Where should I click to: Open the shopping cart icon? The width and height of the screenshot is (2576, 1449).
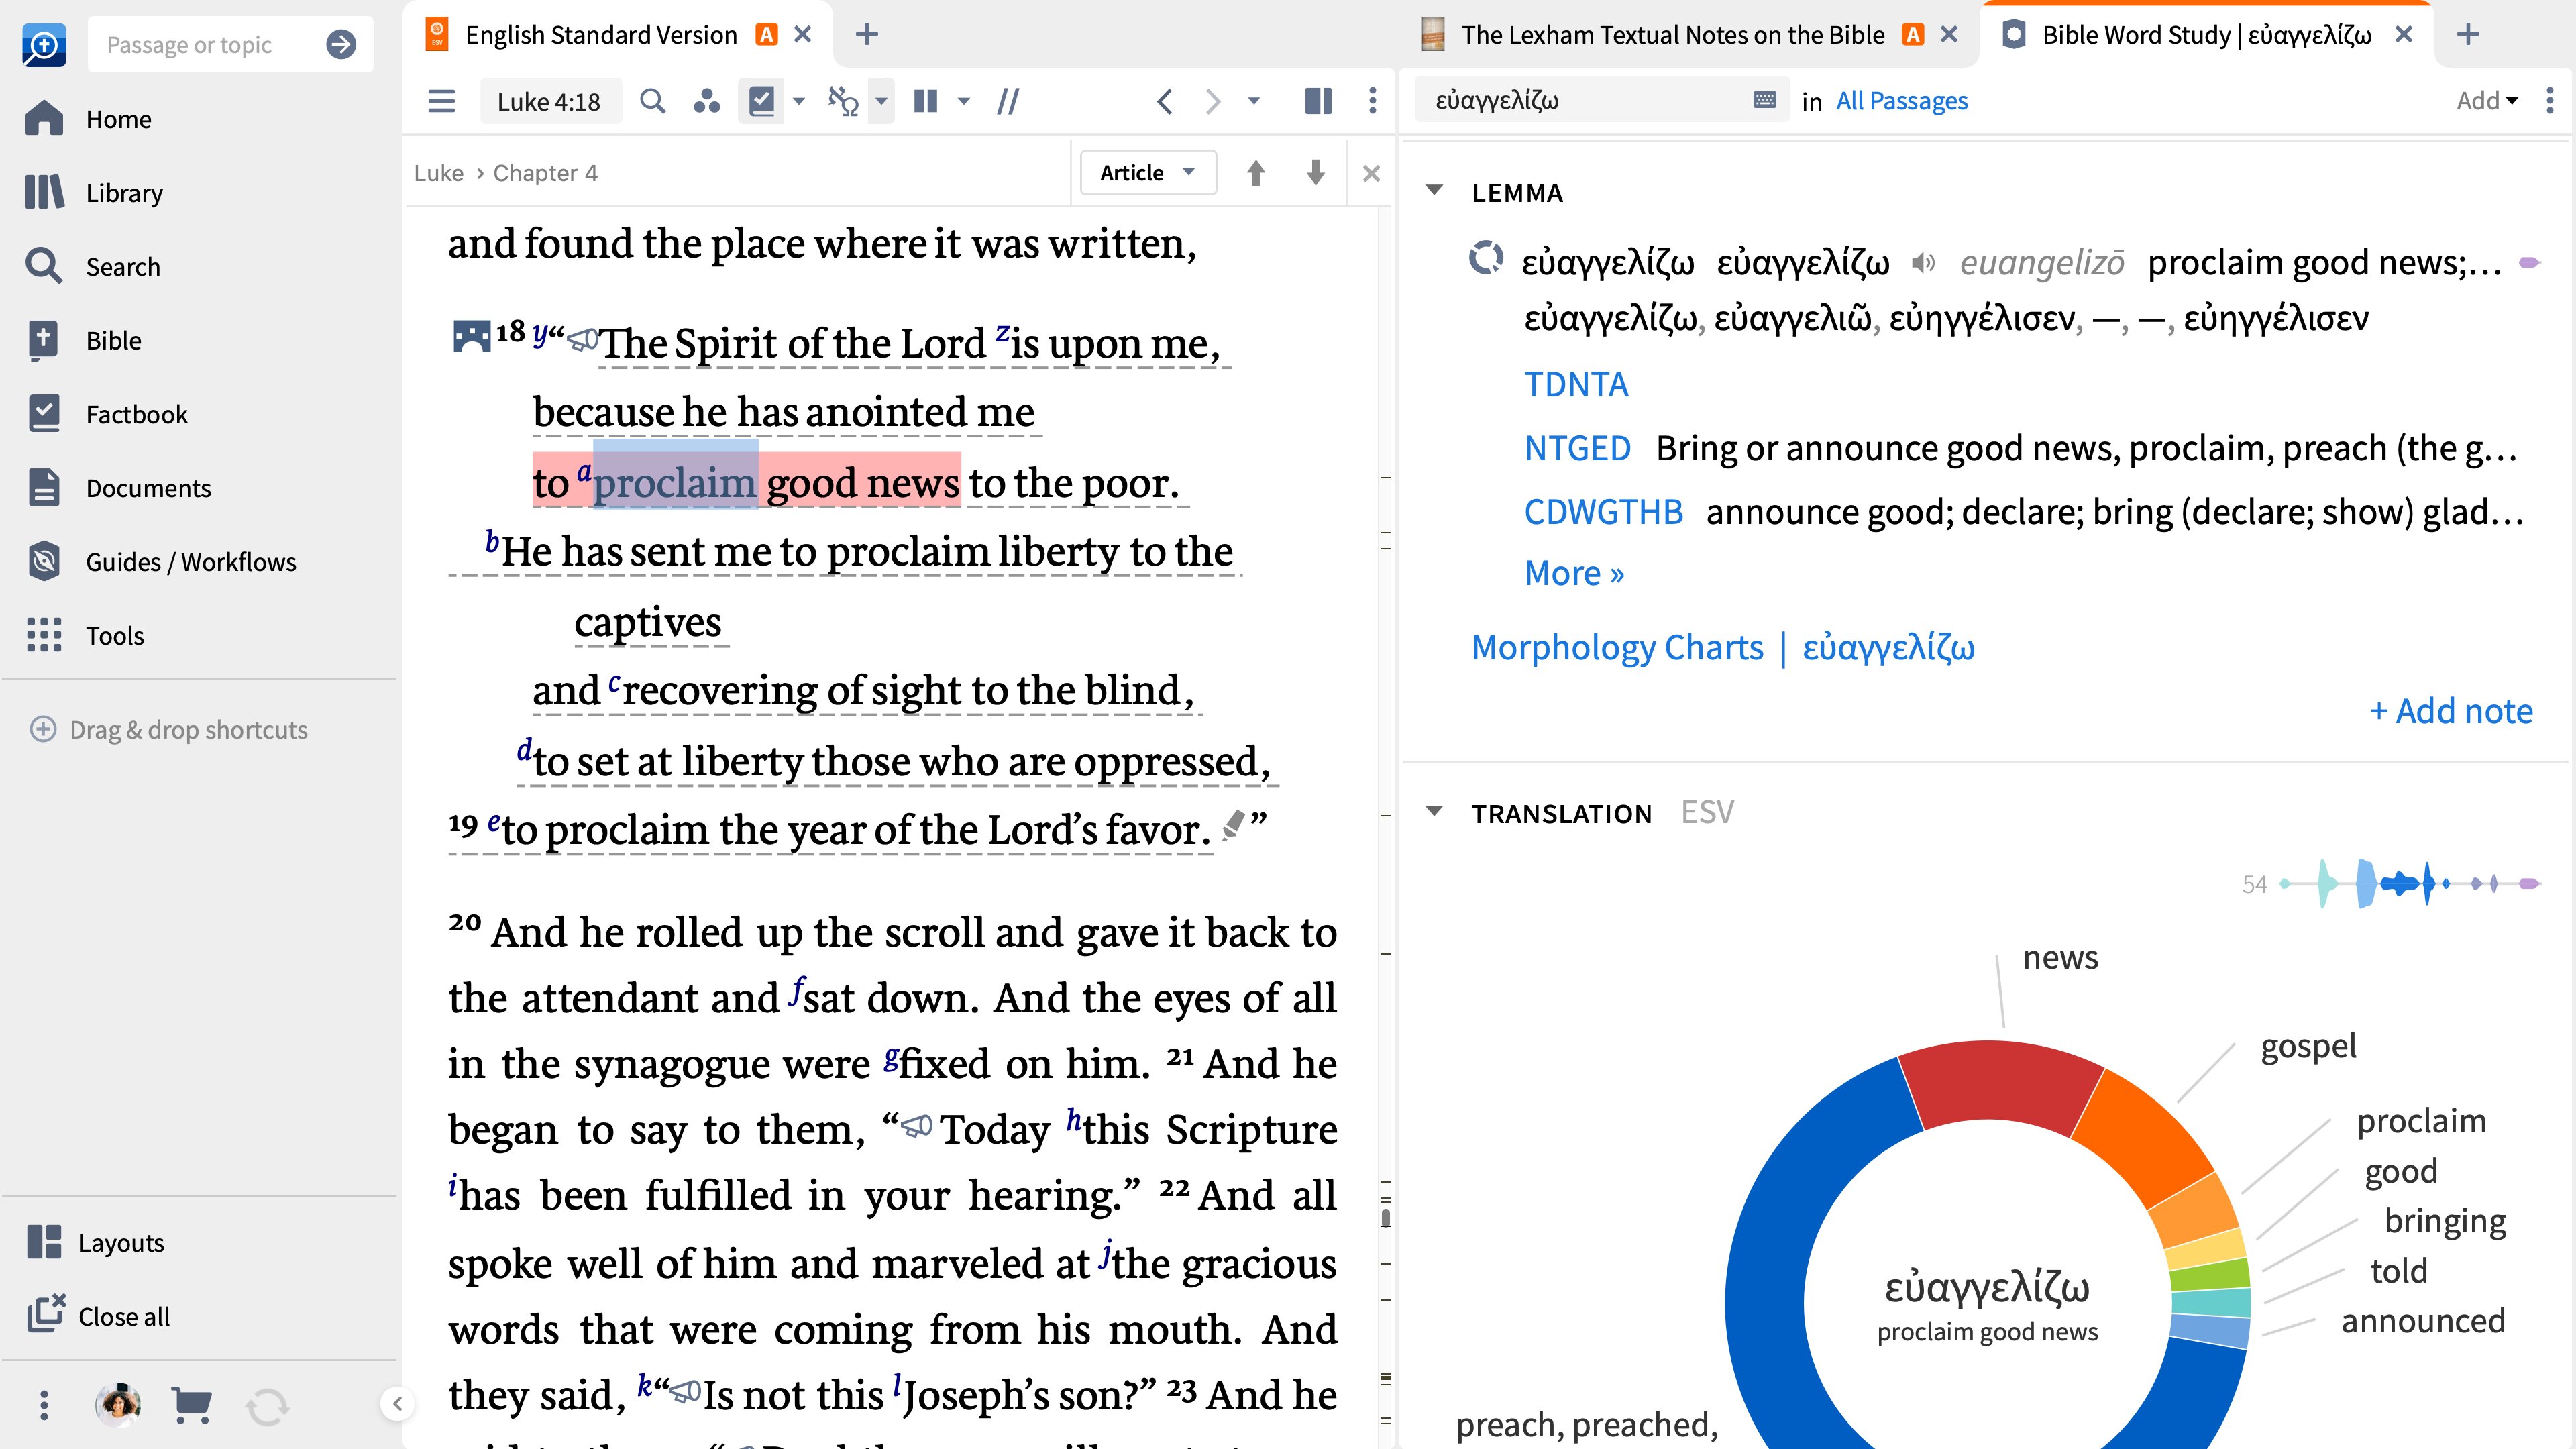[192, 1405]
